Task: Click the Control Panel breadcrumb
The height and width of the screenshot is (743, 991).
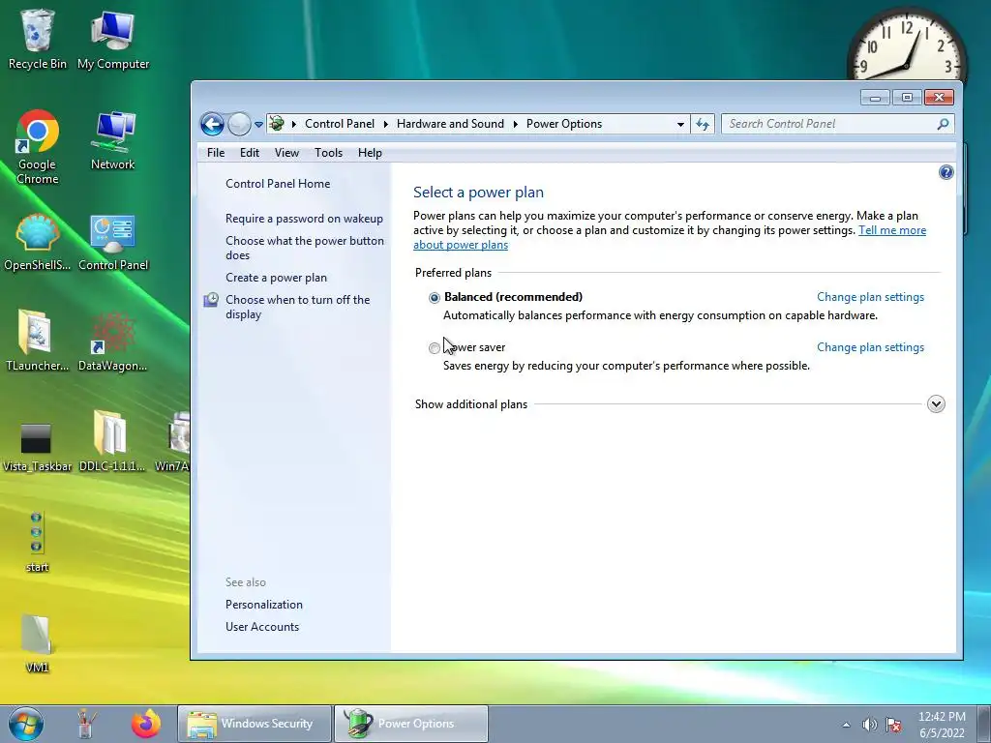Action: click(340, 124)
